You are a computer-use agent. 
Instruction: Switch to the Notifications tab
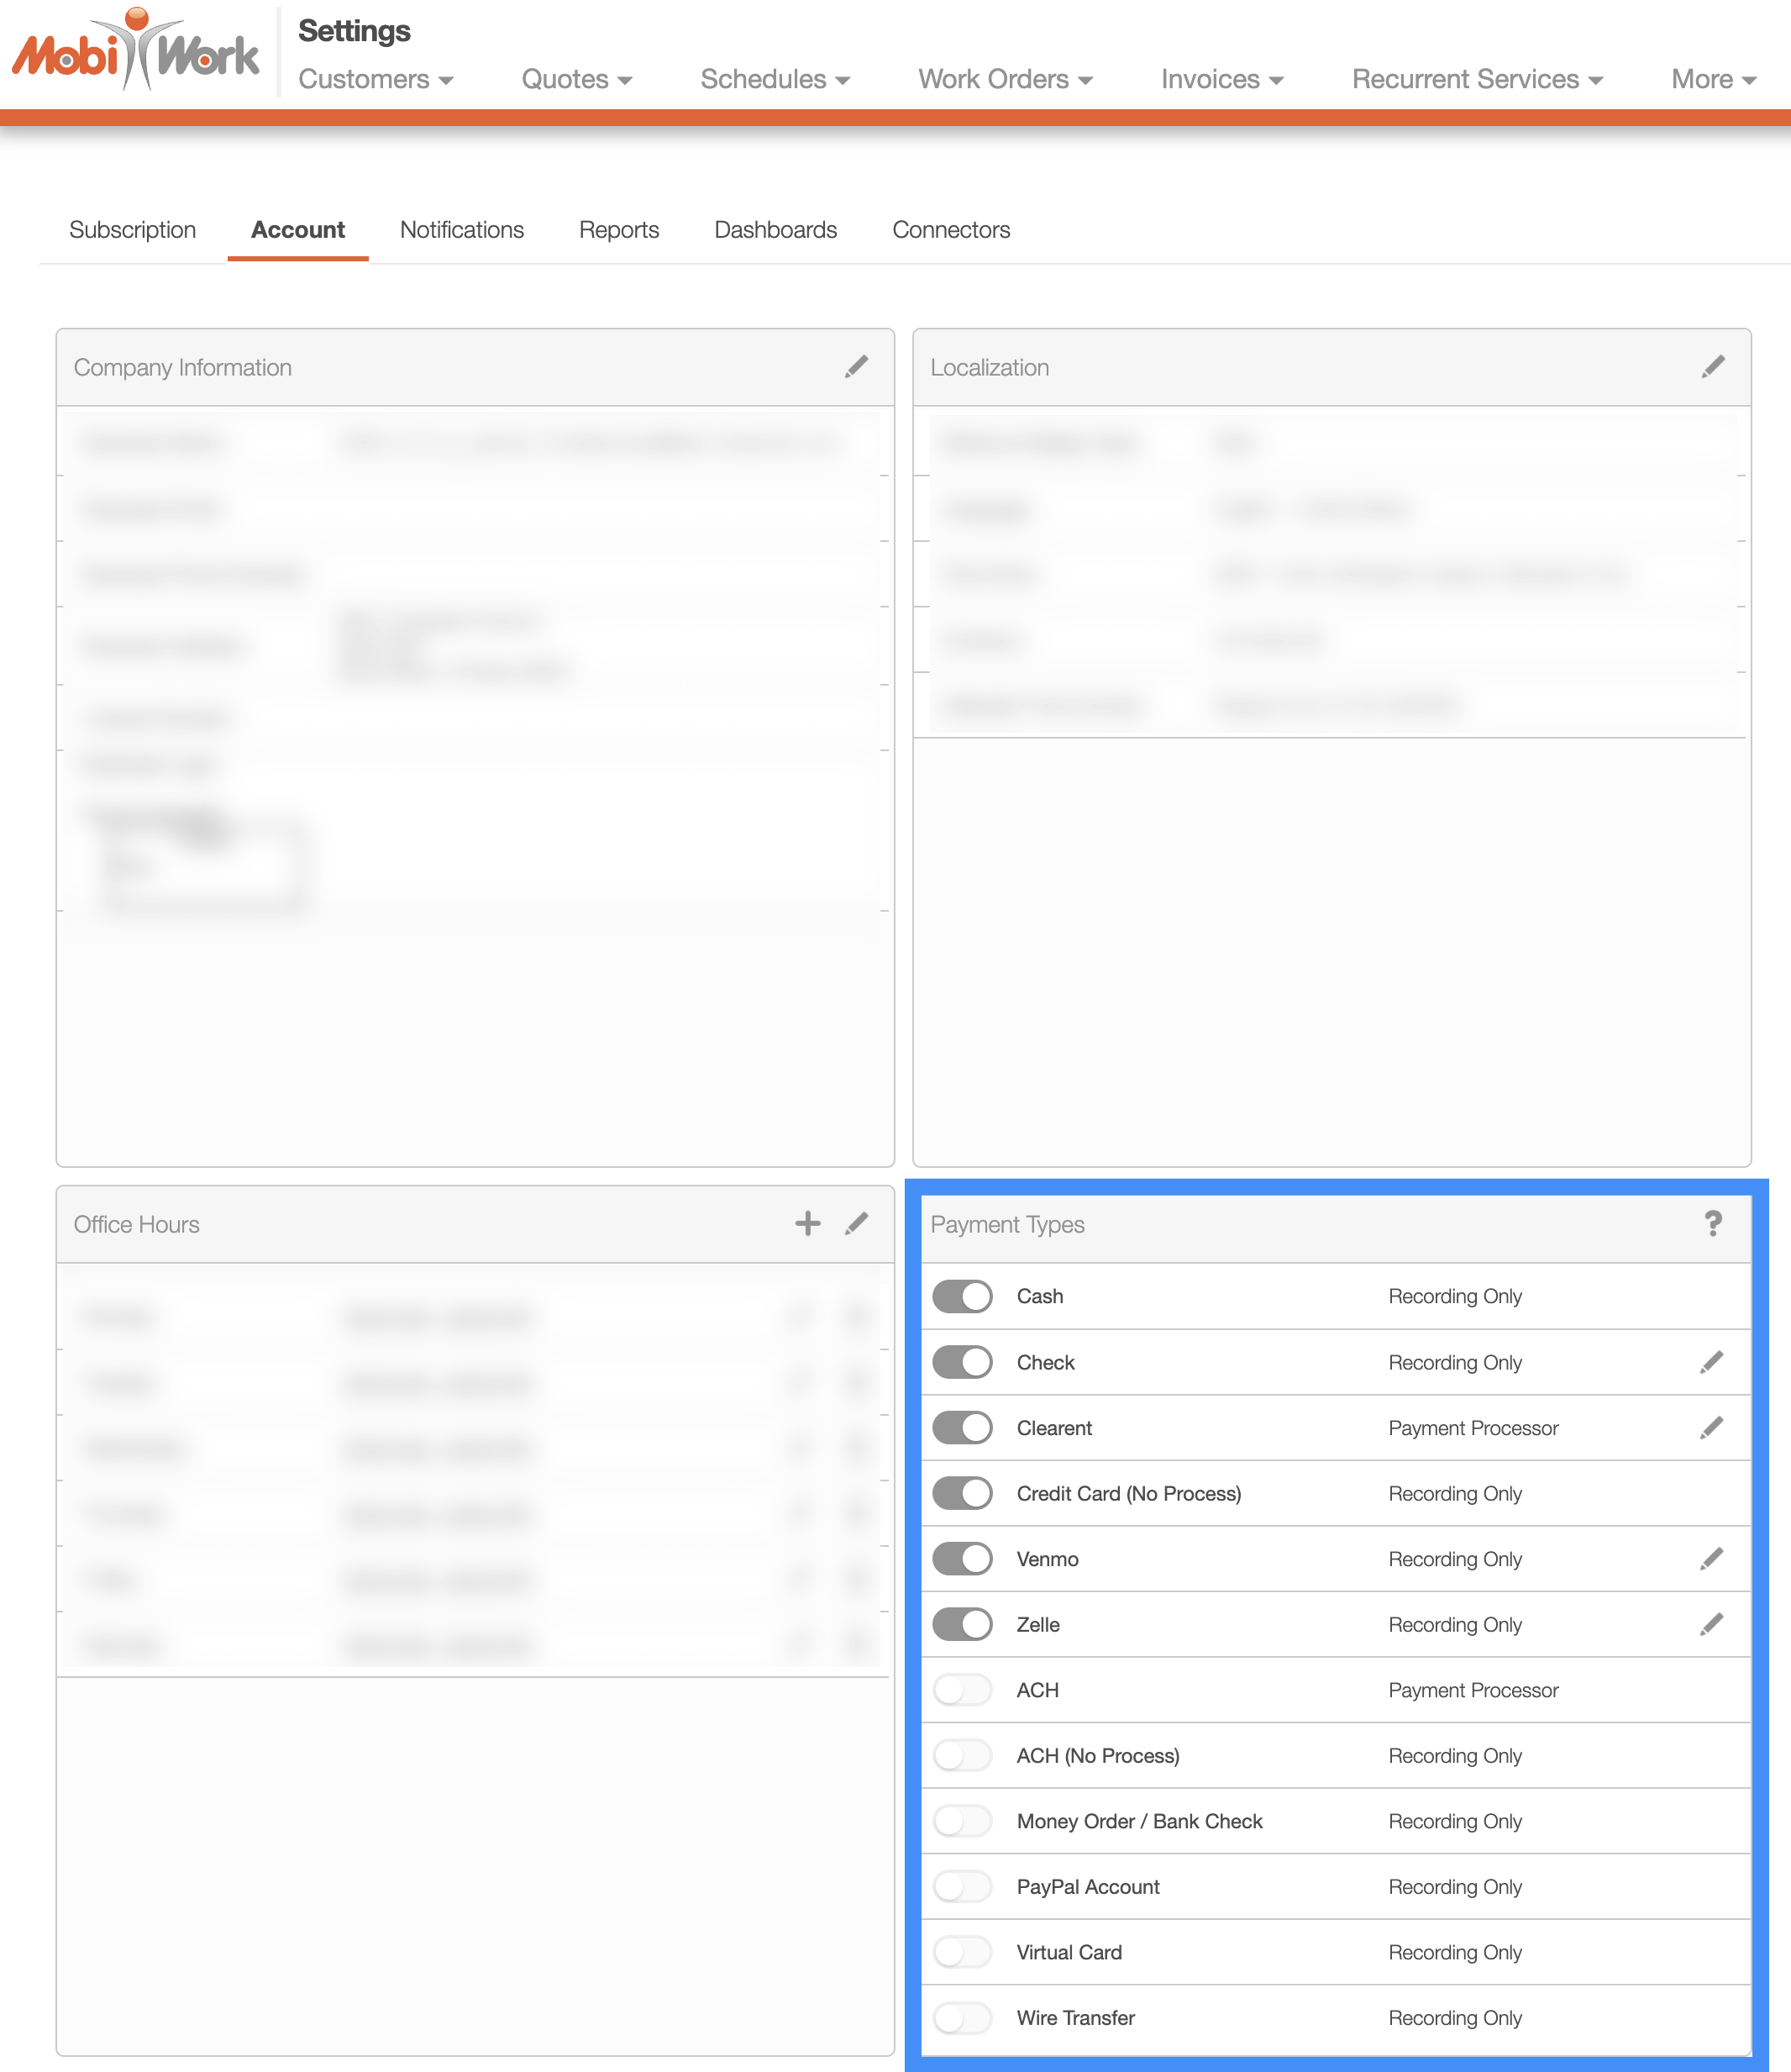tap(461, 230)
